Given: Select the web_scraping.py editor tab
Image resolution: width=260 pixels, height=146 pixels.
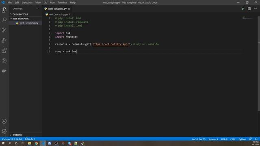Looking at the screenshot, I should 57,9.
